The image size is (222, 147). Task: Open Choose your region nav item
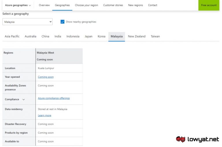pyautogui.click(x=86, y=5)
